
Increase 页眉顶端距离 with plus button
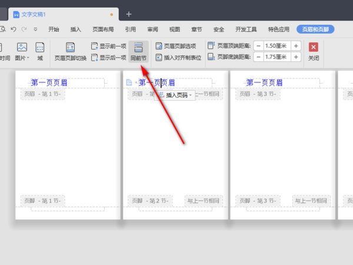coord(296,46)
